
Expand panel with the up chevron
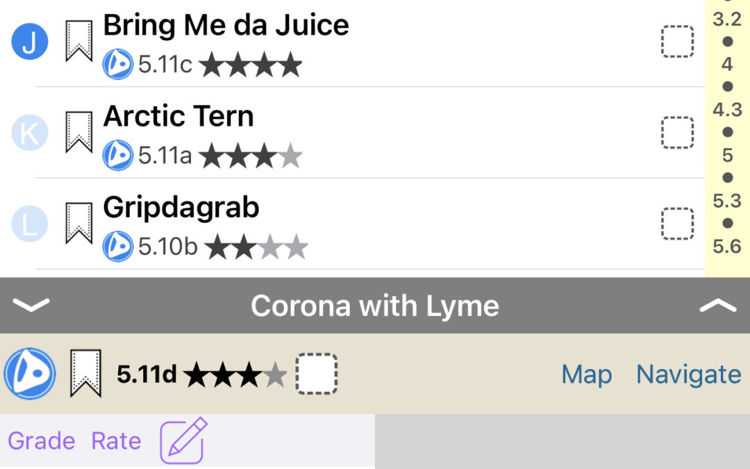click(717, 305)
